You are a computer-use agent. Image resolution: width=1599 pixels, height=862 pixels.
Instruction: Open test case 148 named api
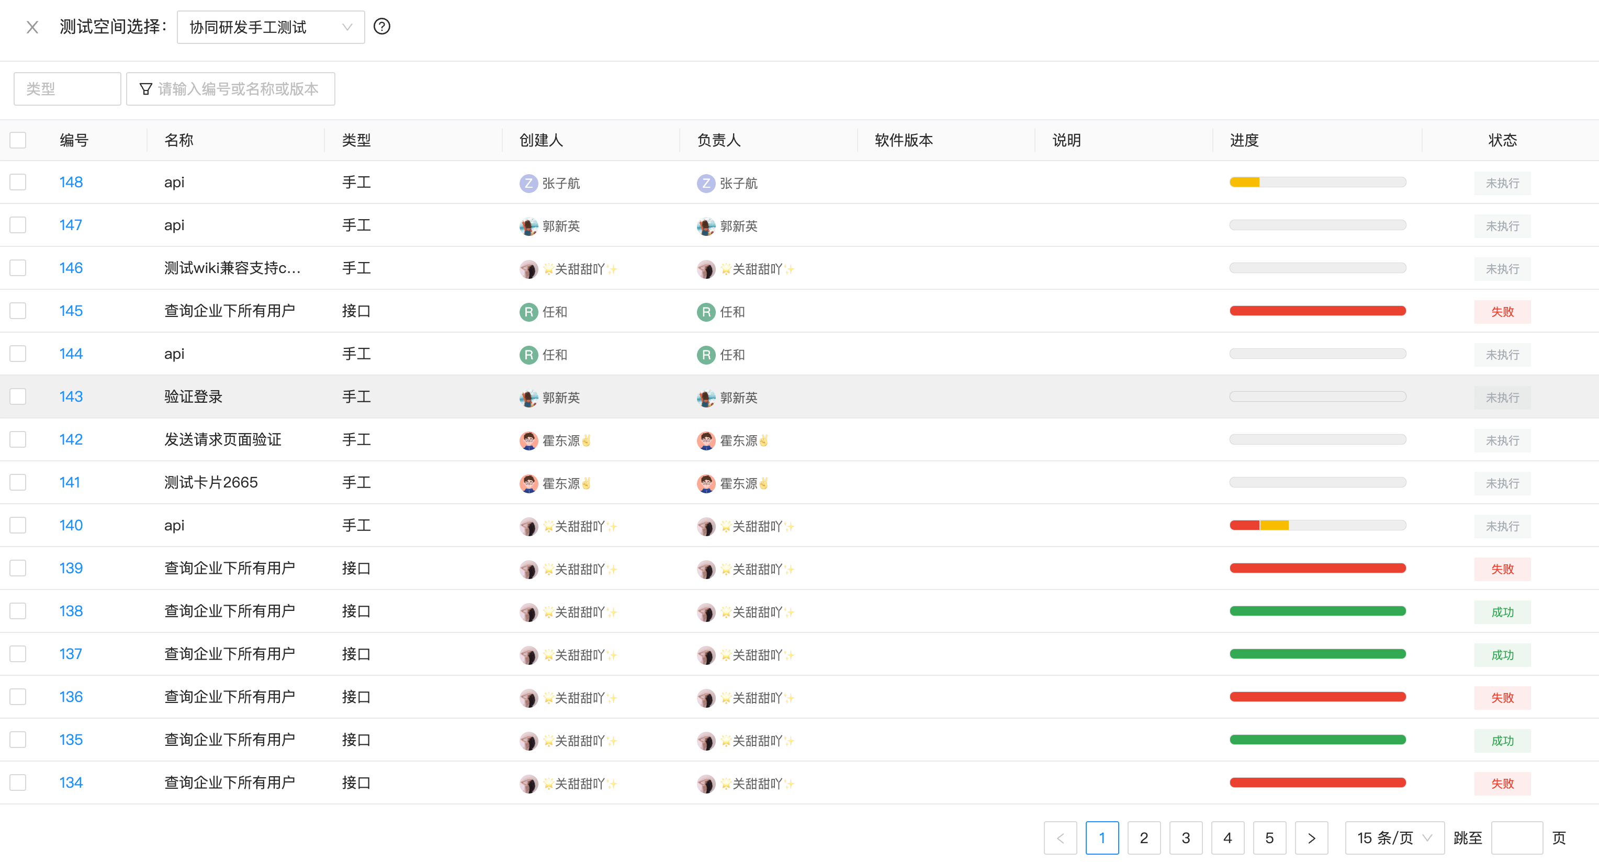coord(71,182)
